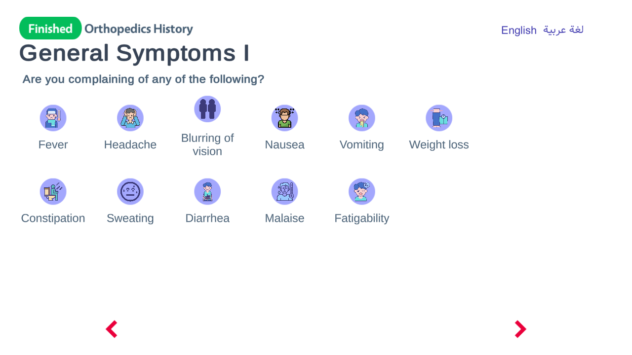Click the Constipation text label
This screenshot has width=632, height=355.
pos(53,218)
